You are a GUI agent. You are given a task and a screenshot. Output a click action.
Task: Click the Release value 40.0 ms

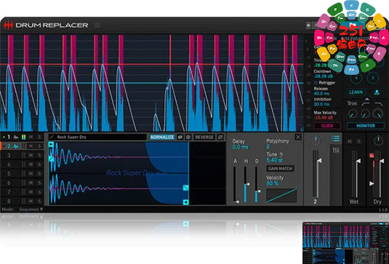click(x=321, y=94)
